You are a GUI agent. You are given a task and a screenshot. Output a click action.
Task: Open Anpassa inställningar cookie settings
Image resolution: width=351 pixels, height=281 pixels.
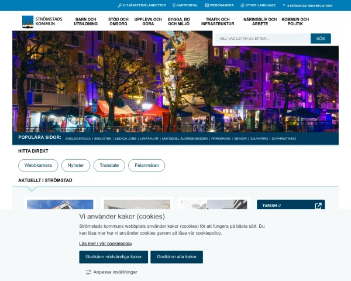click(111, 272)
